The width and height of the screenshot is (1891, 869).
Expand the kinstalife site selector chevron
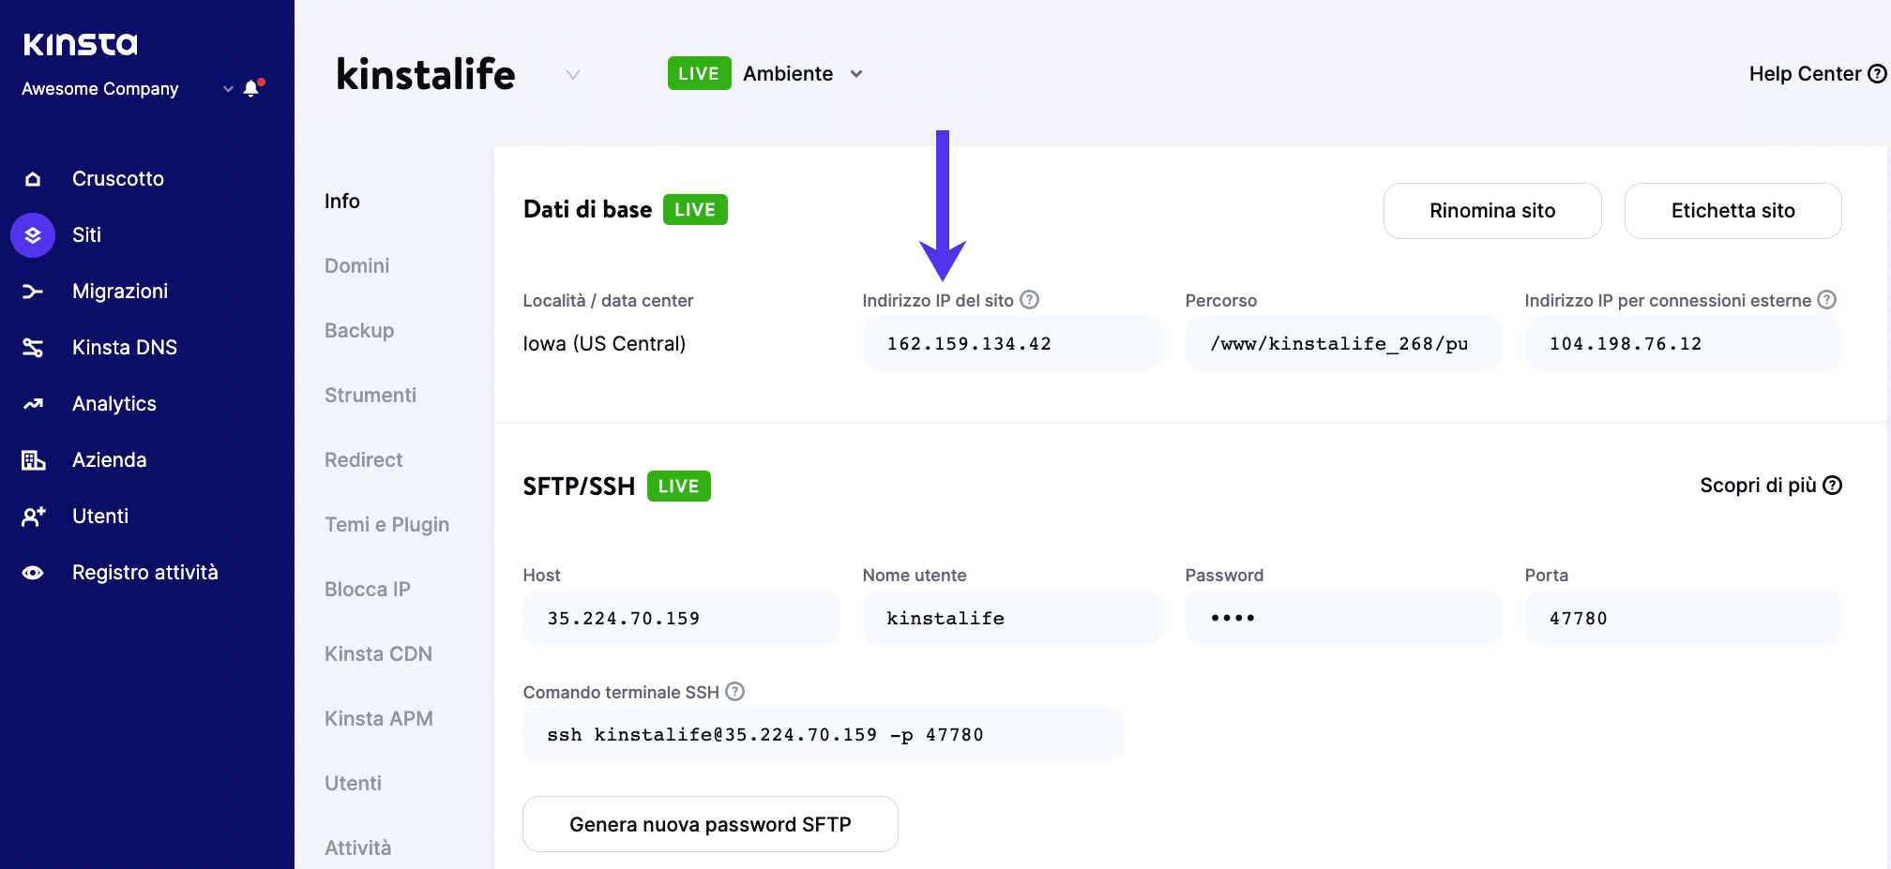point(572,74)
